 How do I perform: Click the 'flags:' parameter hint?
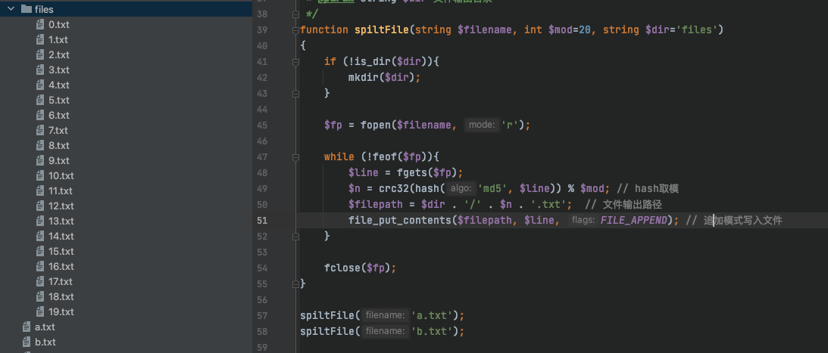click(x=583, y=220)
